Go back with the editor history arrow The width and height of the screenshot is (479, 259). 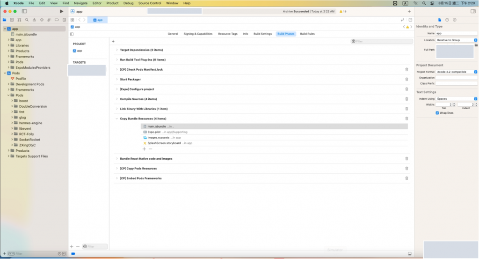80,20
